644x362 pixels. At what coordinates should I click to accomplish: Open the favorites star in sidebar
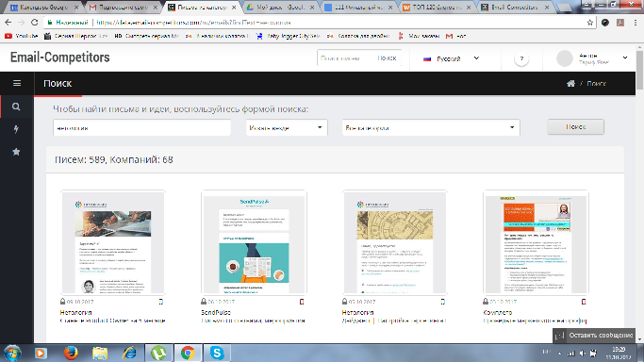pyautogui.click(x=16, y=152)
